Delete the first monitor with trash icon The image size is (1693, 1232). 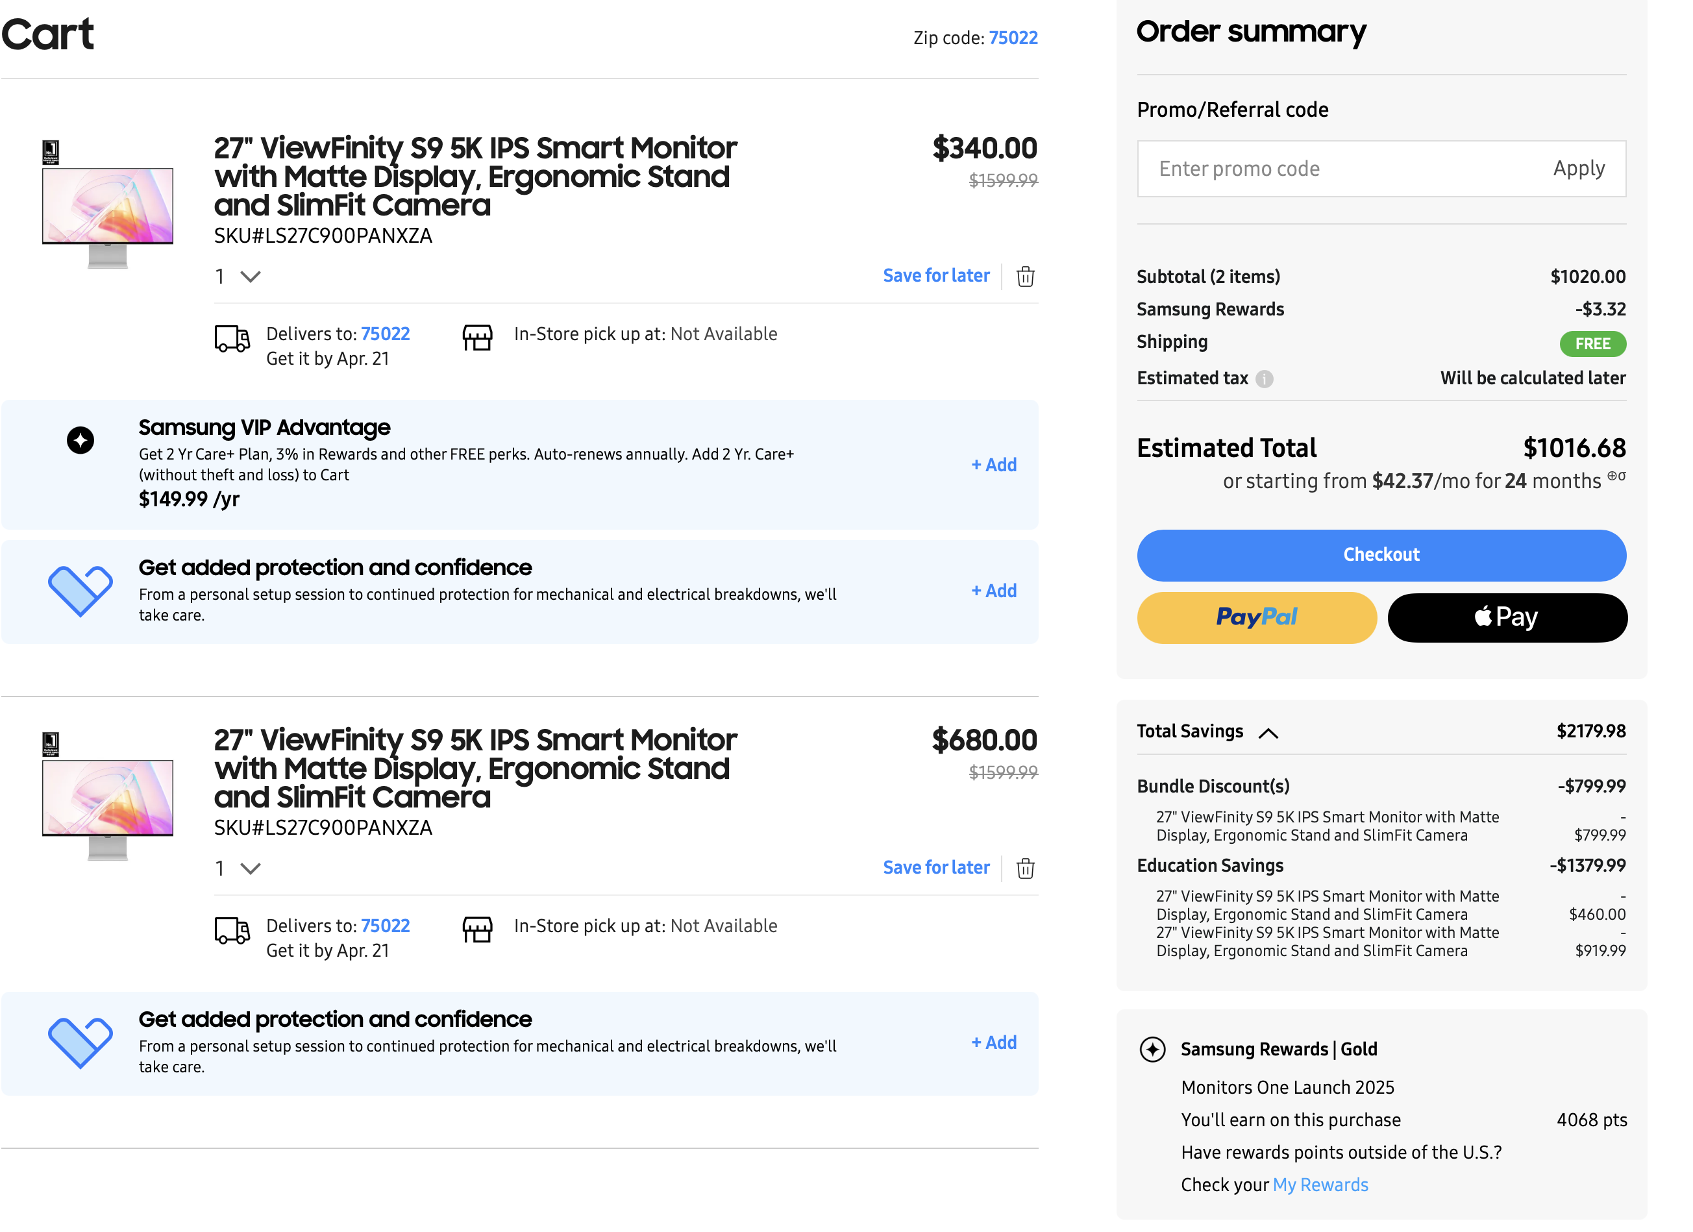click(1025, 277)
